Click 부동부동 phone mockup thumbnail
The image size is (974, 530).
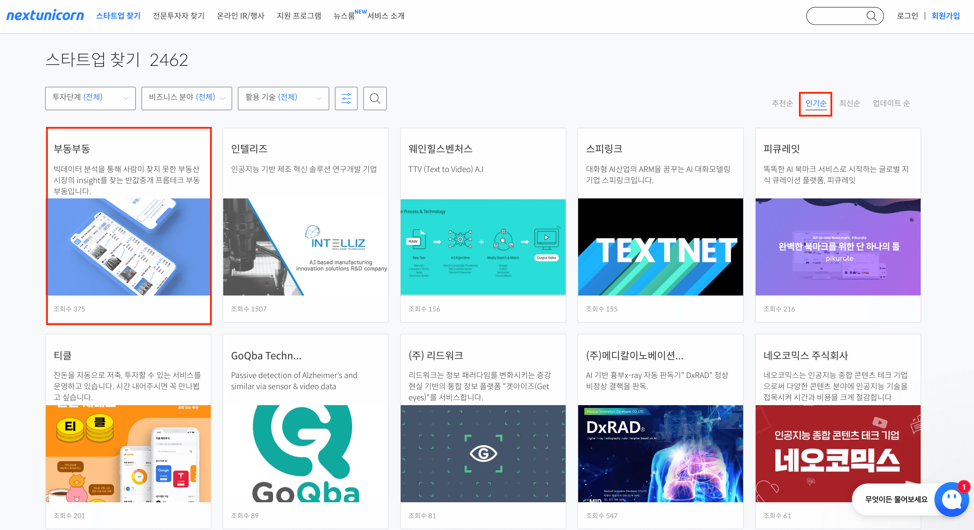point(129,247)
